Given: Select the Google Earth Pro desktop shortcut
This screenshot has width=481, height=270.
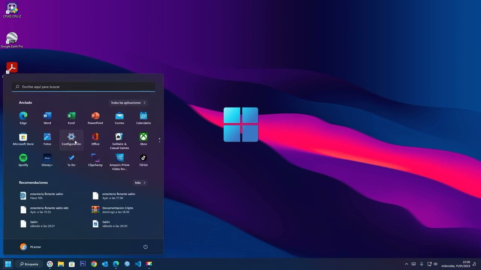Looking at the screenshot, I should [12, 40].
